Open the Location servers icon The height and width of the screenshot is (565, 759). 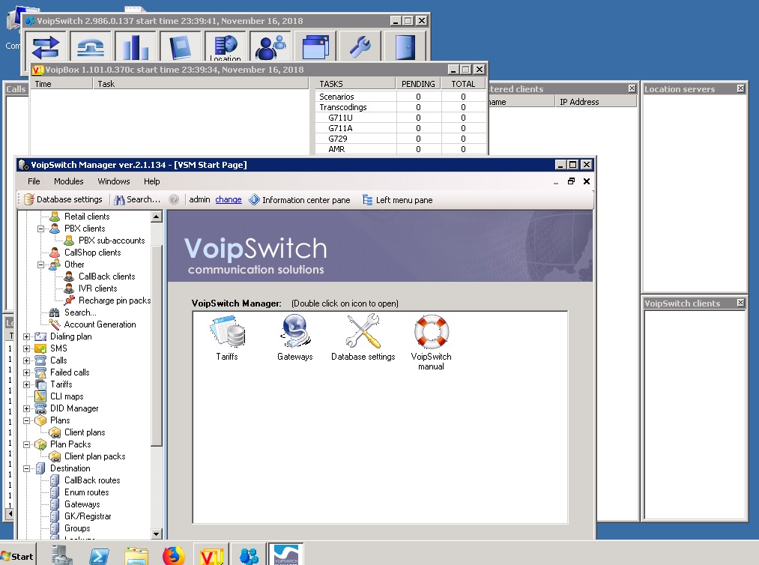coord(226,46)
